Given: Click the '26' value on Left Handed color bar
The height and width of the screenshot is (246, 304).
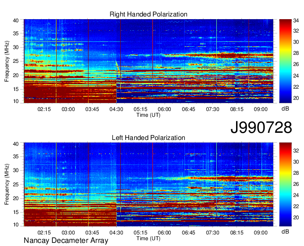Looking at the screenshot, I should 296,184.
